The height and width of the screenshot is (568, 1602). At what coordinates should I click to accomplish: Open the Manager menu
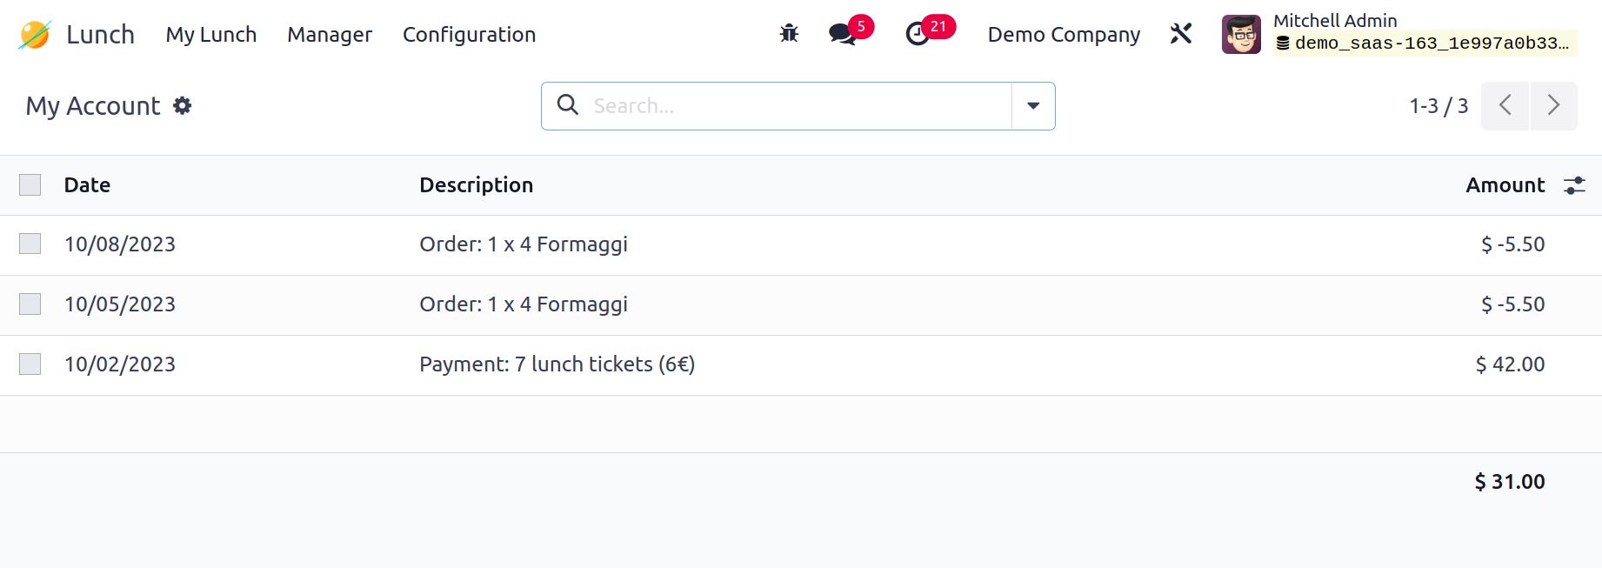pos(330,35)
